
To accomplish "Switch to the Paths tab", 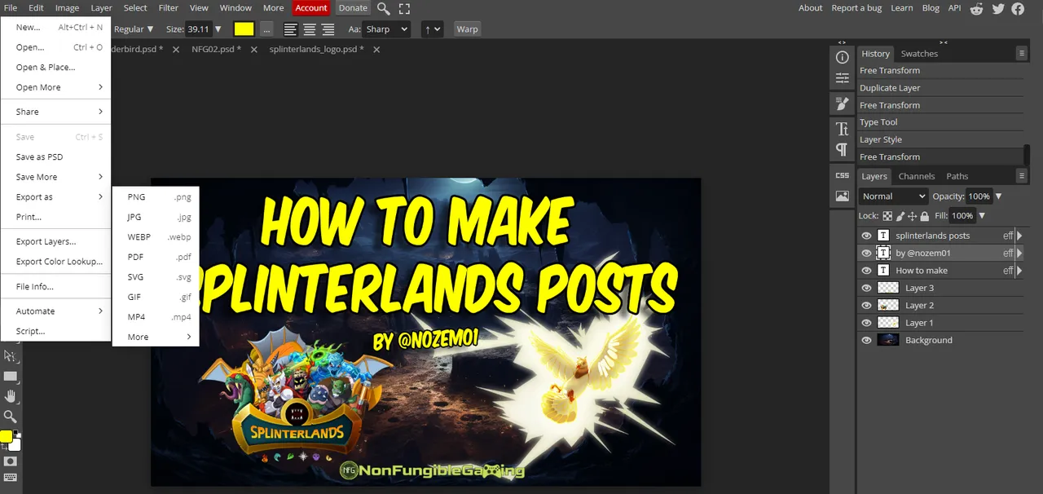I will [957, 176].
